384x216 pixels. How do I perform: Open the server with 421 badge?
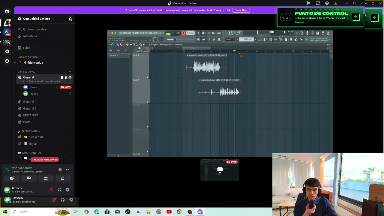[7, 32]
